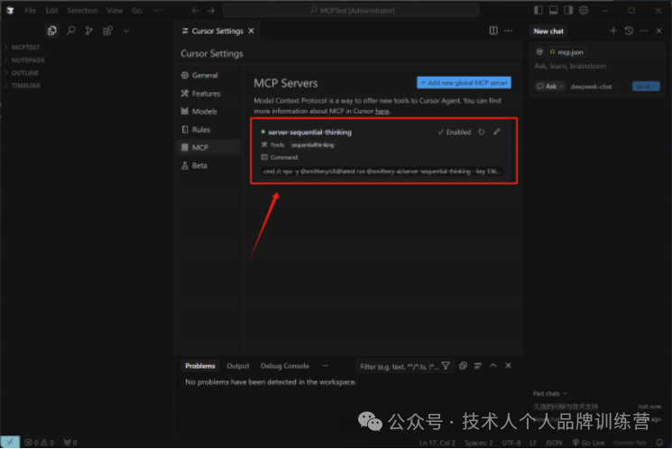Open settings via the title bar gear
The height and width of the screenshot is (449, 672).
(584, 10)
